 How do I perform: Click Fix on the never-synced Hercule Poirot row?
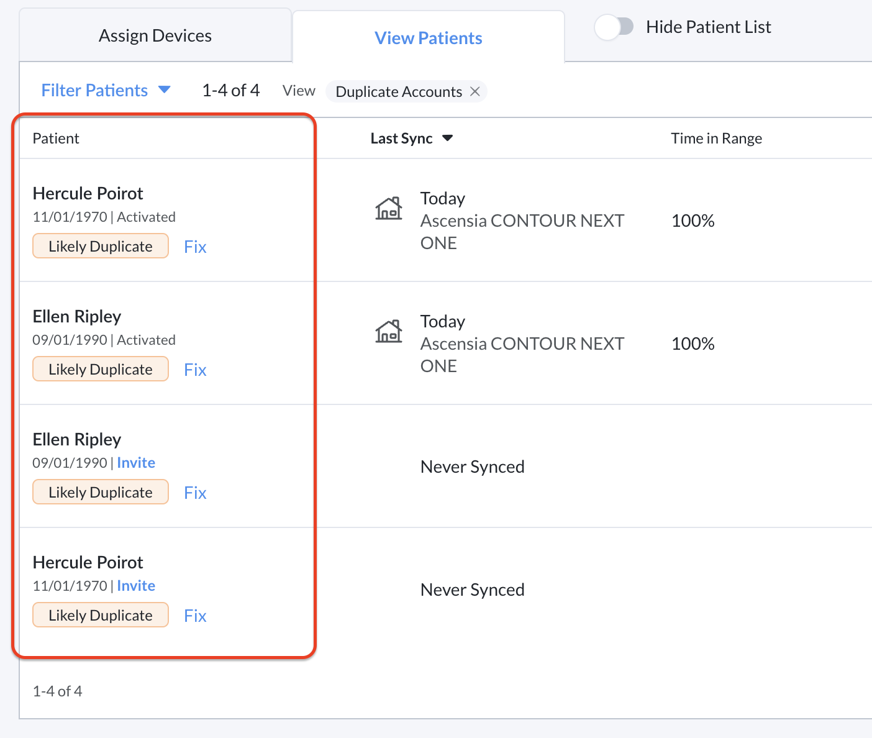pyautogui.click(x=194, y=615)
